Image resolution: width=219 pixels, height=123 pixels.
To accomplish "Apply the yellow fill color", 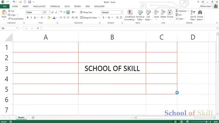I will tap(49, 17).
